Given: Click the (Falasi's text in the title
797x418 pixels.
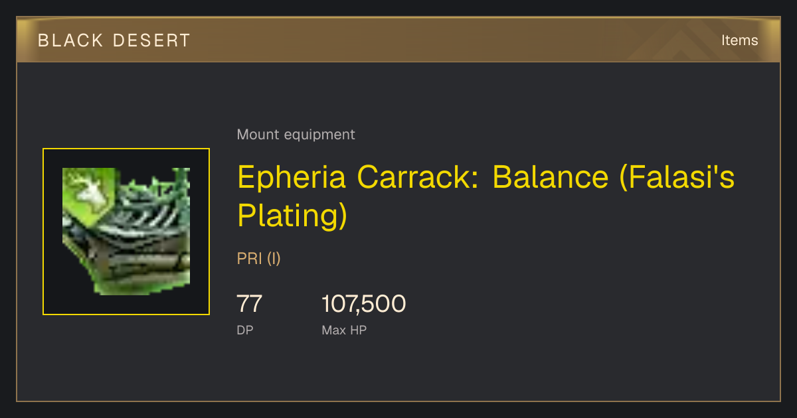Looking at the screenshot, I should [x=677, y=177].
